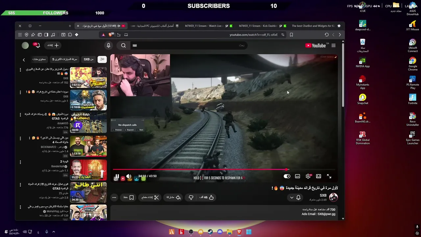Open the 18:00 dolakh55 video thumbnail
Screen dimensions: 421x237
click(88, 122)
